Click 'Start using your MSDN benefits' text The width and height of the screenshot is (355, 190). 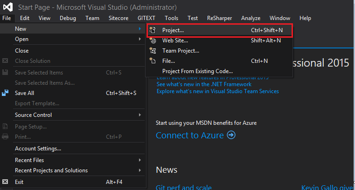[x=206, y=123]
